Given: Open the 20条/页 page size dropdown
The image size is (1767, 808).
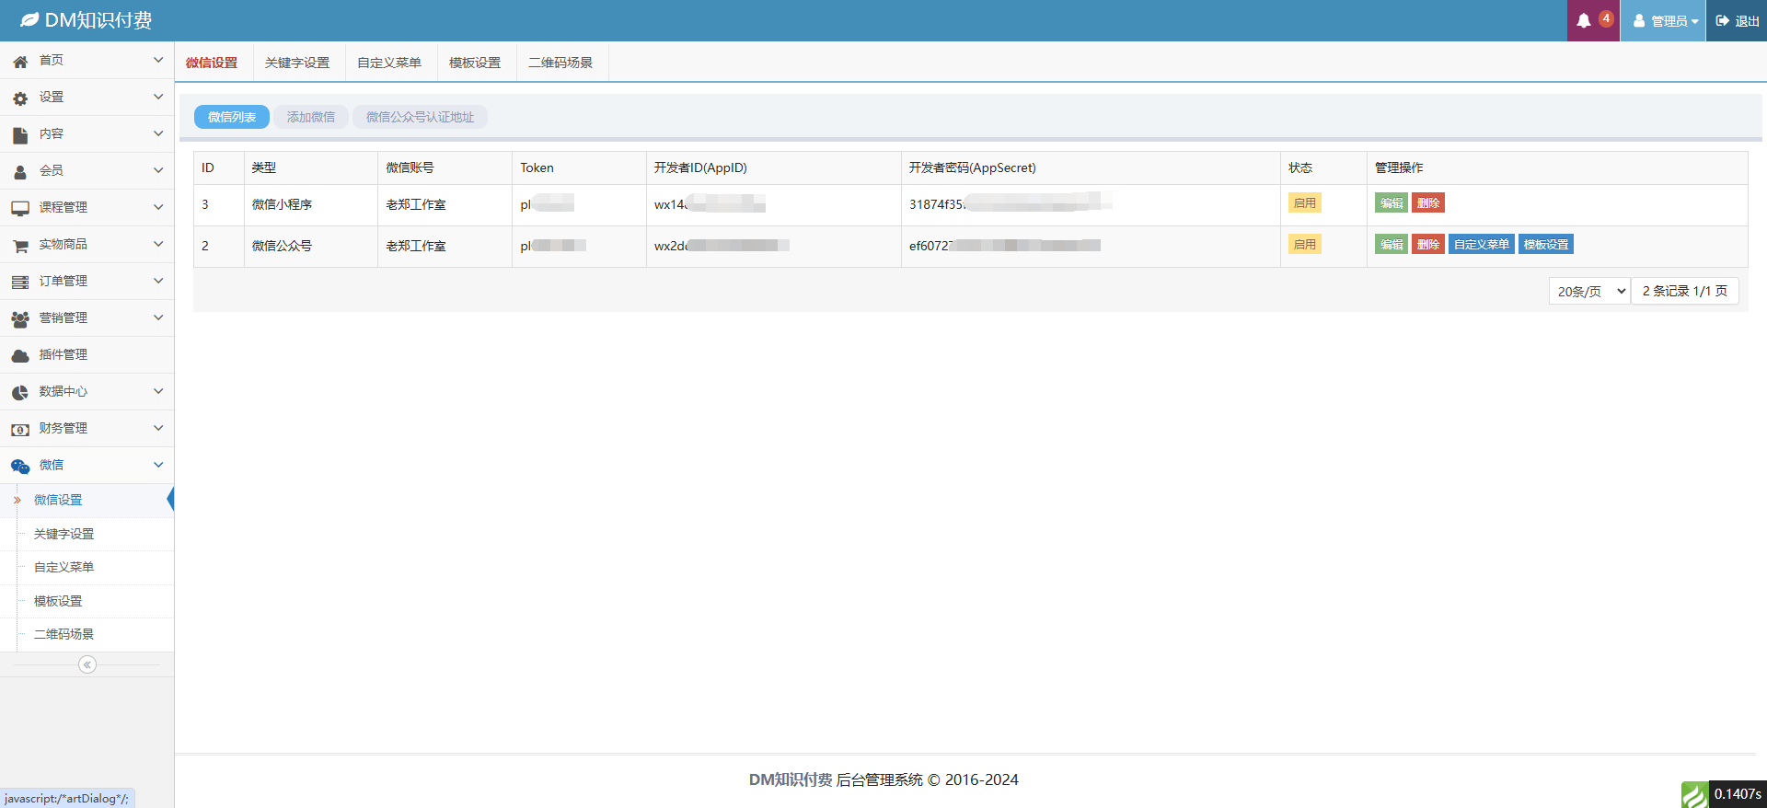Looking at the screenshot, I should [1589, 291].
